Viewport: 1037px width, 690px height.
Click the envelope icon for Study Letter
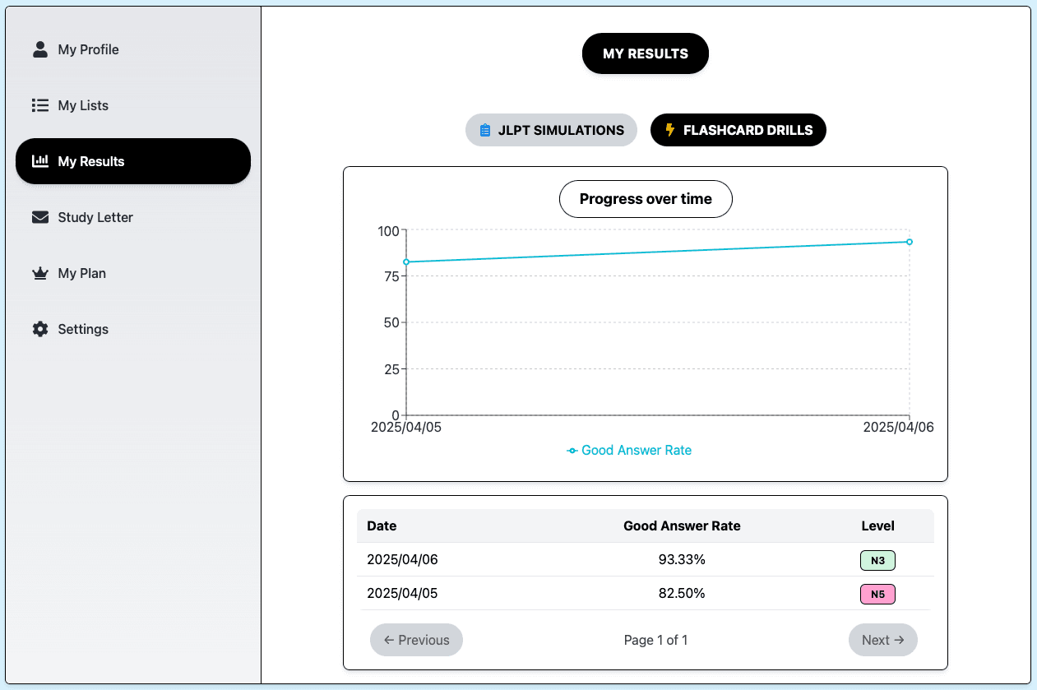pyautogui.click(x=39, y=217)
